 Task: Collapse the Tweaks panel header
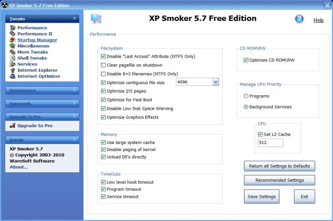[42, 19]
